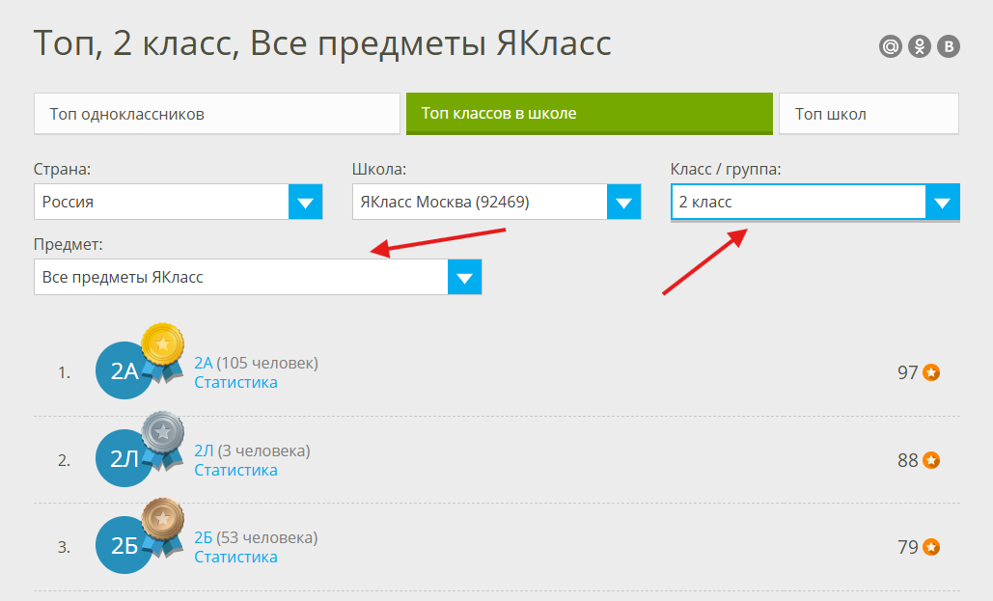This screenshot has width=993, height=601.
Task: Click the (53 человека) text
Action: tap(267, 537)
